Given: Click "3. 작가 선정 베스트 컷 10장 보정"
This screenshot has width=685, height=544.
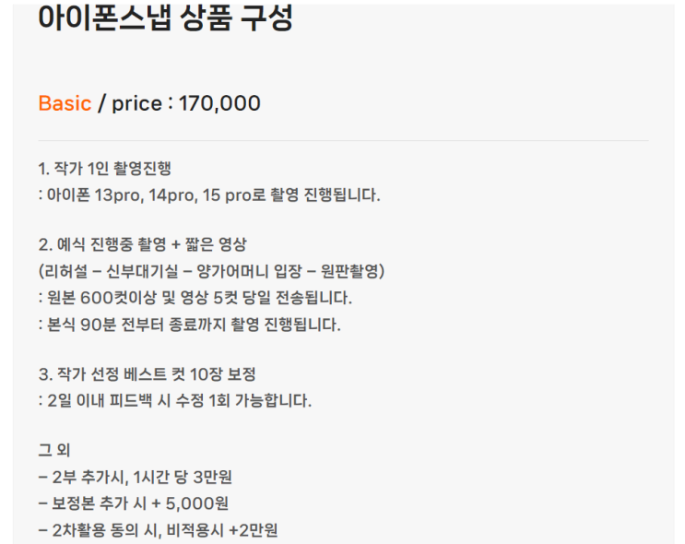Looking at the screenshot, I should (x=147, y=375).
